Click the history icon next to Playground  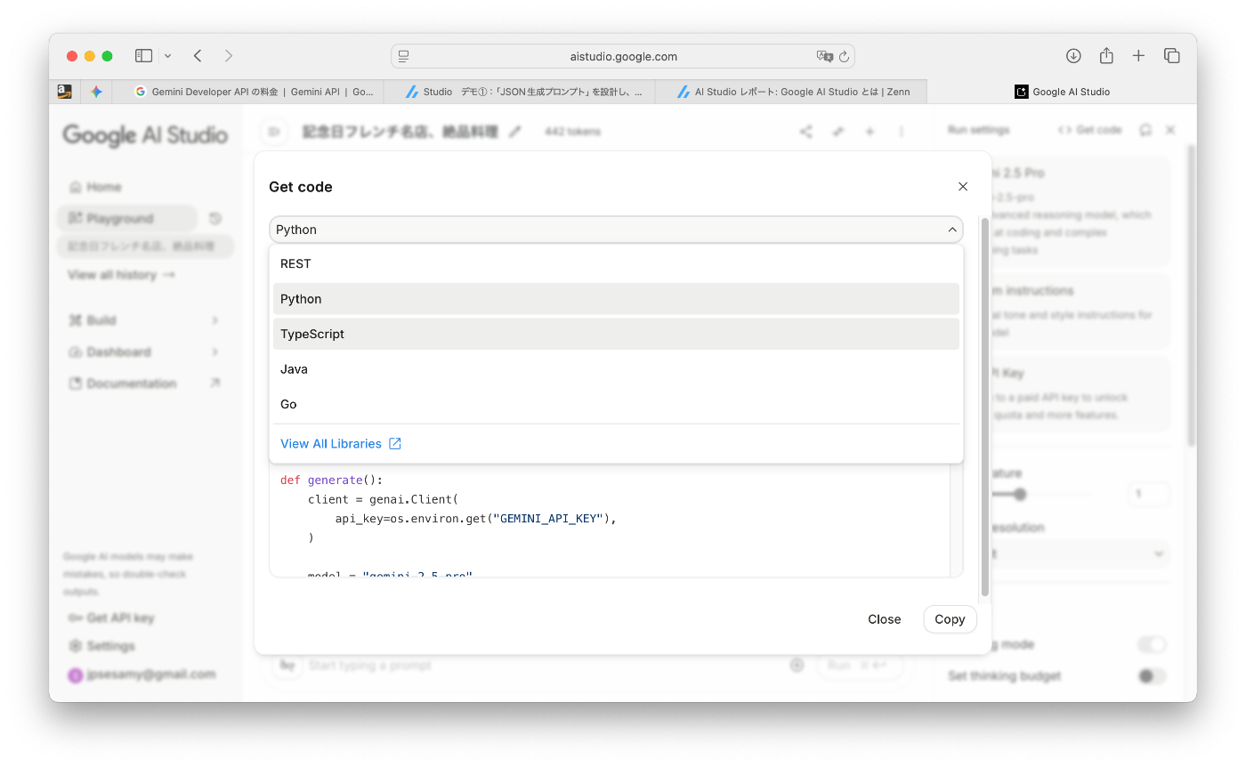tap(215, 218)
